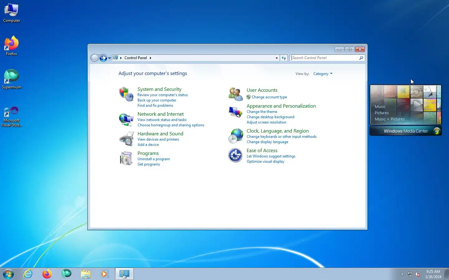Open User Accounts category link

[262, 90]
